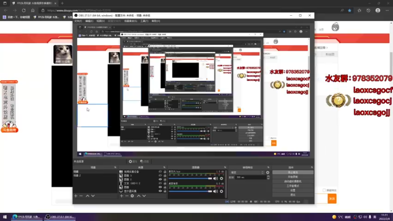The image size is (393, 221).
Task: Pop out the 混音器 dock panel
Action: 225,167
